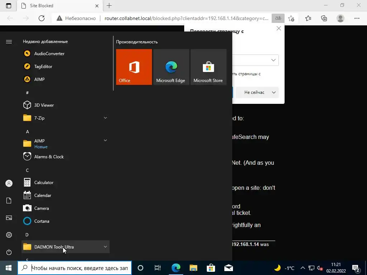This screenshot has height=275, width=367.
Task: Open Calendar app
Action: click(x=66, y=195)
